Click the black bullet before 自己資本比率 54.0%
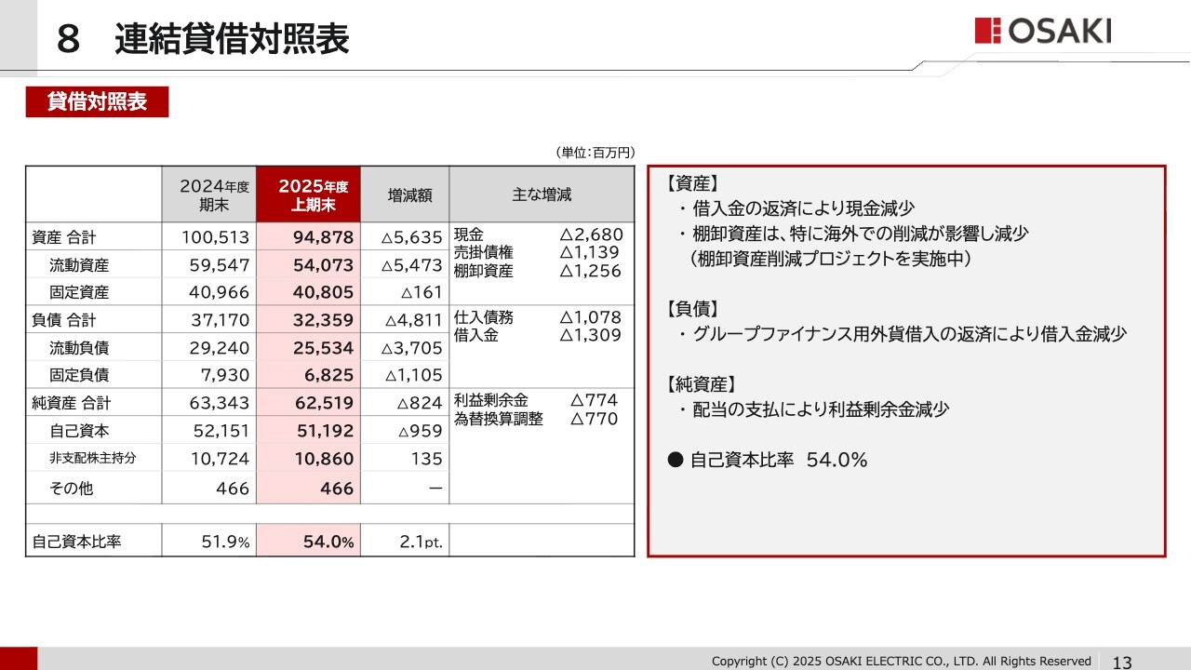This screenshot has height=670, width=1191. point(676,460)
